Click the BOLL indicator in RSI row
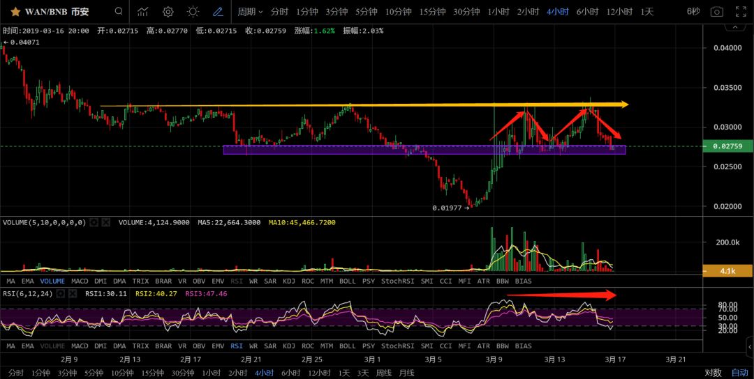 347,346
